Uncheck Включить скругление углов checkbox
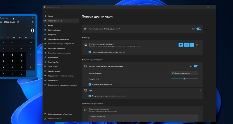The image size is (233, 124). (x=90, y=84)
